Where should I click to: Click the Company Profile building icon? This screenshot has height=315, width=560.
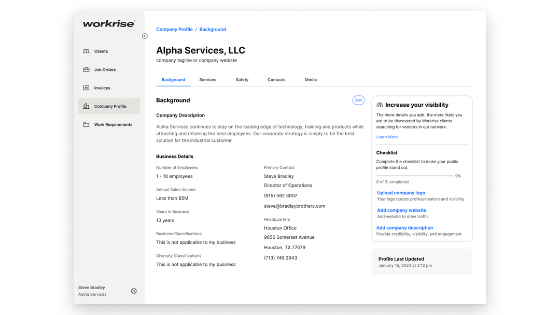tap(86, 106)
